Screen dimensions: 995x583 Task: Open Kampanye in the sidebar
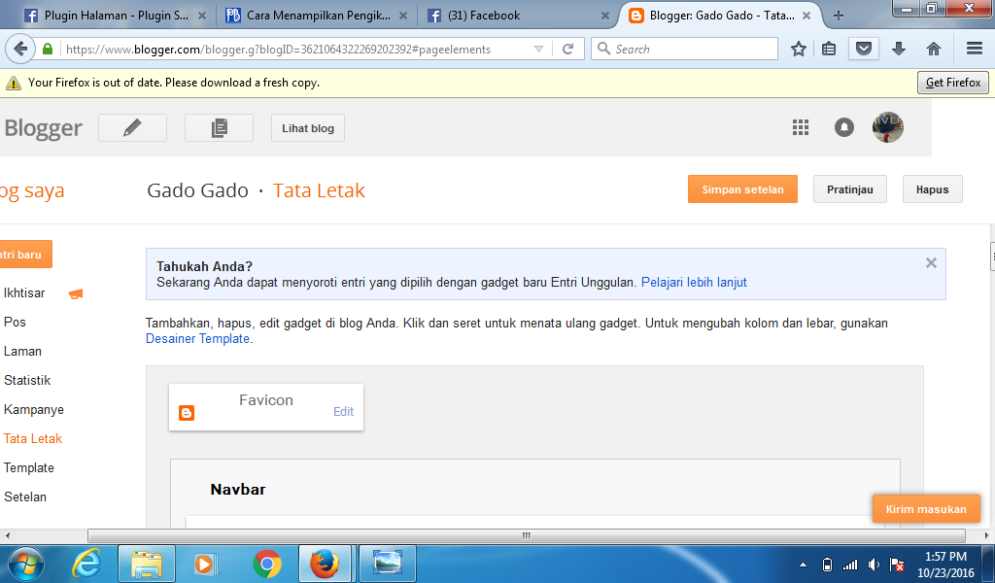pyautogui.click(x=34, y=410)
